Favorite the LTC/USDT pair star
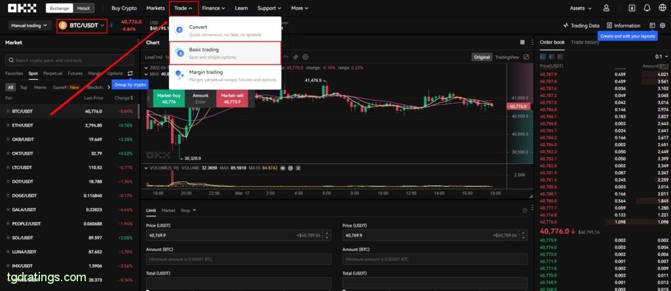This screenshot has height=291, width=671. (8, 167)
